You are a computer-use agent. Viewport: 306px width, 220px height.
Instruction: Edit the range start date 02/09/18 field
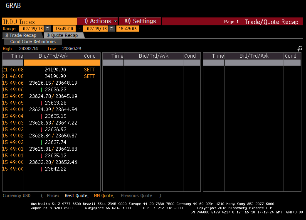click(x=32, y=29)
